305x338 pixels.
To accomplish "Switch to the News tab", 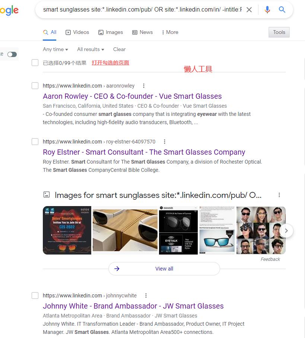I will (x=142, y=32).
